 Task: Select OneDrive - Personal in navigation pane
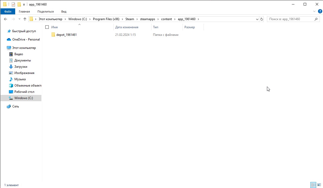(x=26, y=39)
